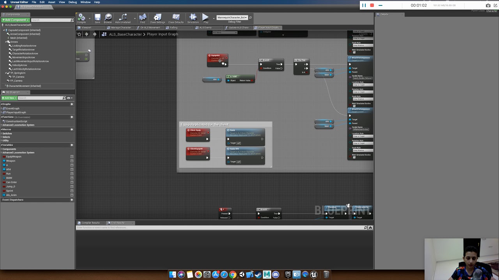The image size is (499, 280).
Task: Open the Debug menu
Action: coord(73,2)
